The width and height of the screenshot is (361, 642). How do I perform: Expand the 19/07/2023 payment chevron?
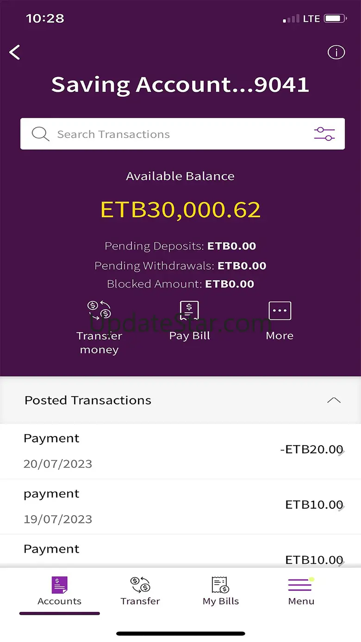pyautogui.click(x=342, y=507)
